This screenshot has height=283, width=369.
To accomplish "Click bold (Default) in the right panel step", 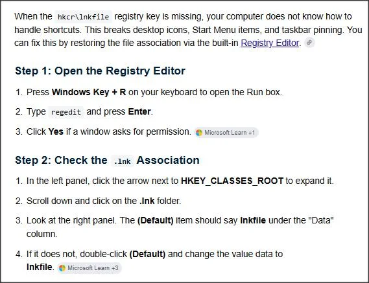I will pos(156,220).
